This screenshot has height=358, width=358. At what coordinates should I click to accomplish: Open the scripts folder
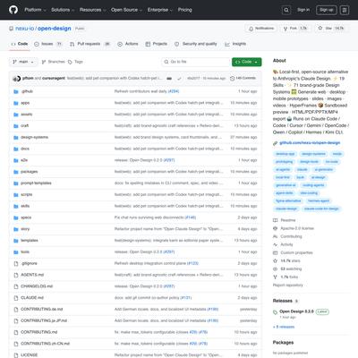pyautogui.click(x=27, y=195)
